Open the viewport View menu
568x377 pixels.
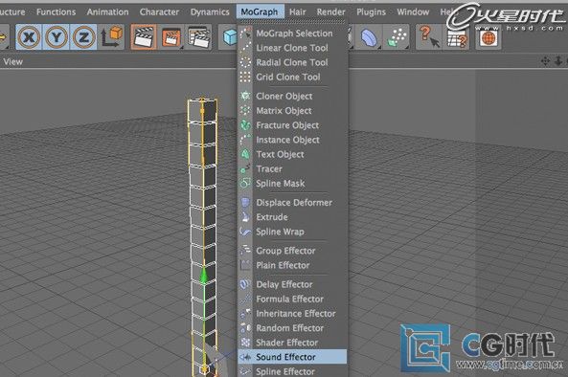click(x=12, y=61)
